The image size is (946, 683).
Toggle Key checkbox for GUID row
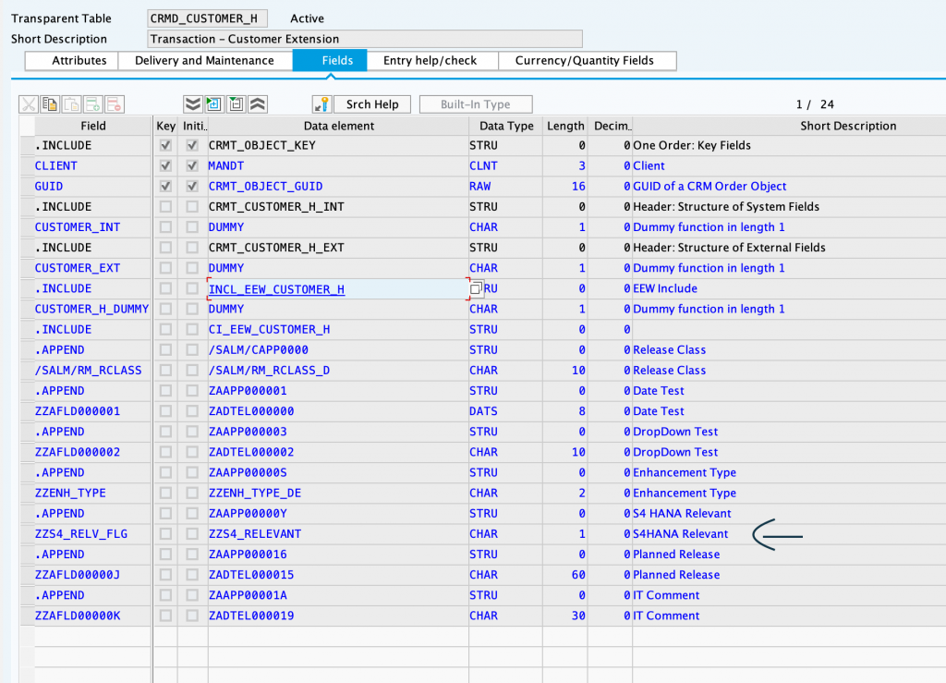click(x=165, y=186)
